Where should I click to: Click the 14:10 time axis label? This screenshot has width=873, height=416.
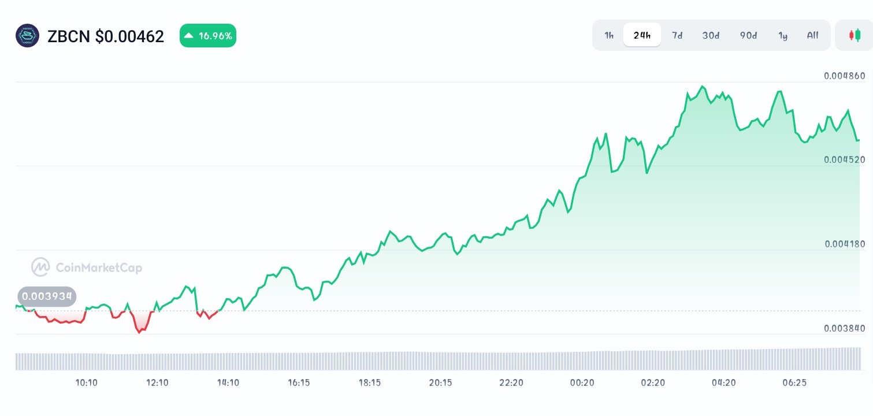pos(228,382)
